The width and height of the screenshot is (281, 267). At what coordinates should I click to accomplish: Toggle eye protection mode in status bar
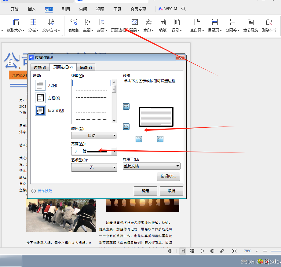coord(170,251)
